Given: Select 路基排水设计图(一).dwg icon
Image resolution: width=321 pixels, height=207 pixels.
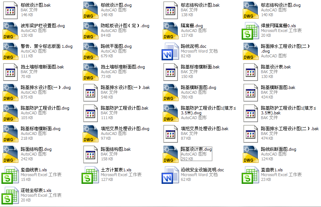Looking at the screenshot, I should pyautogui.click(x=10, y=93).
